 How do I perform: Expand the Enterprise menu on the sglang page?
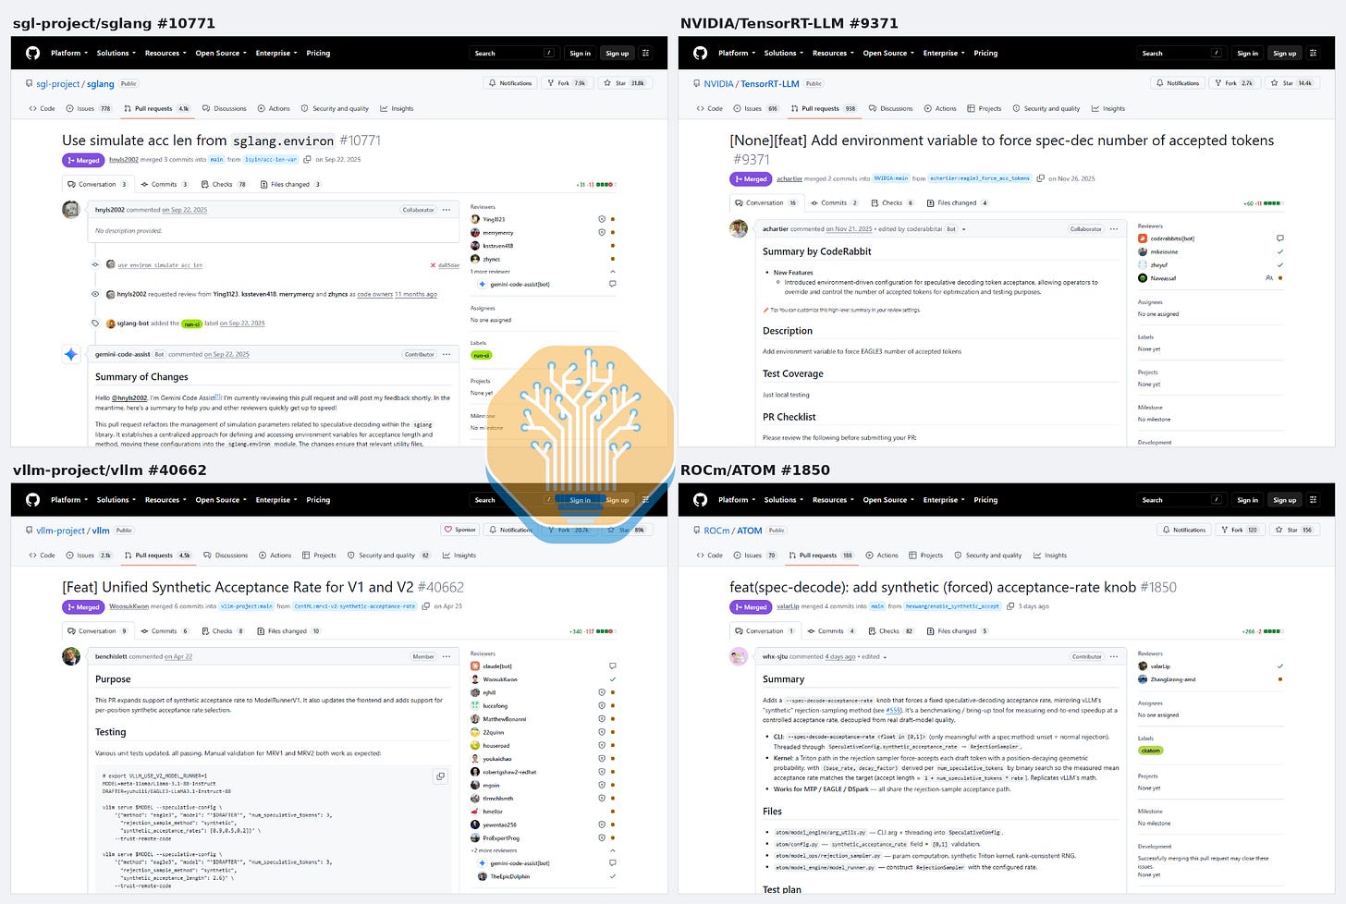276,53
